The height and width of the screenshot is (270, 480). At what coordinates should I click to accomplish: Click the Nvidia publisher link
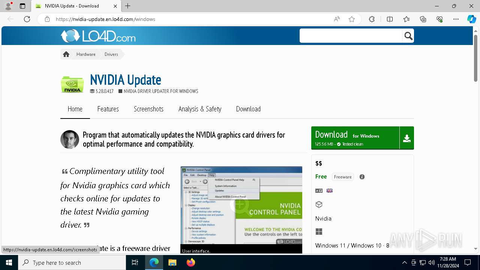click(x=323, y=219)
